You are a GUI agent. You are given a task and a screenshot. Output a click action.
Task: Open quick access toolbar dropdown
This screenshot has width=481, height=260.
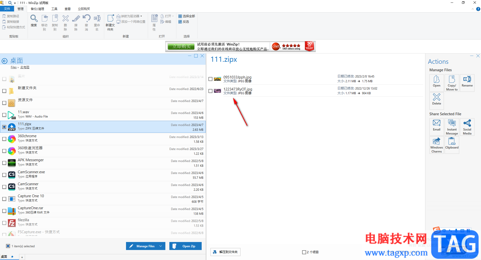coord(15,3)
